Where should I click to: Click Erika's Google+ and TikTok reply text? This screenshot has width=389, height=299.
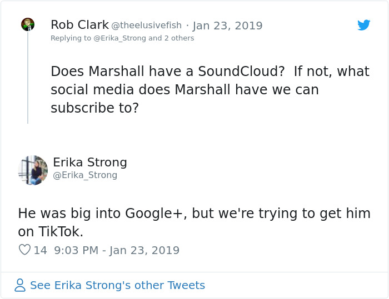pyautogui.click(x=194, y=222)
